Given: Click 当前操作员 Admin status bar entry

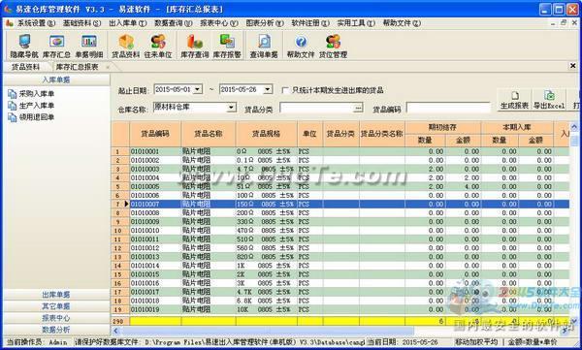Looking at the screenshot, I should click(x=37, y=342).
